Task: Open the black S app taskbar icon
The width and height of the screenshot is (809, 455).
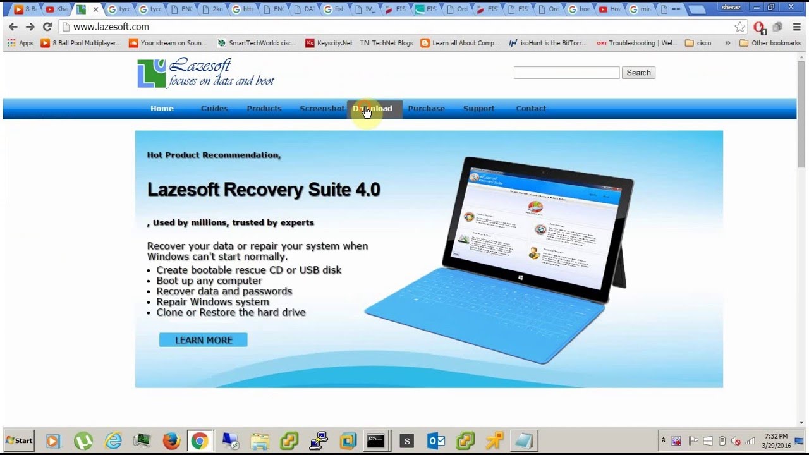Action: click(x=406, y=440)
